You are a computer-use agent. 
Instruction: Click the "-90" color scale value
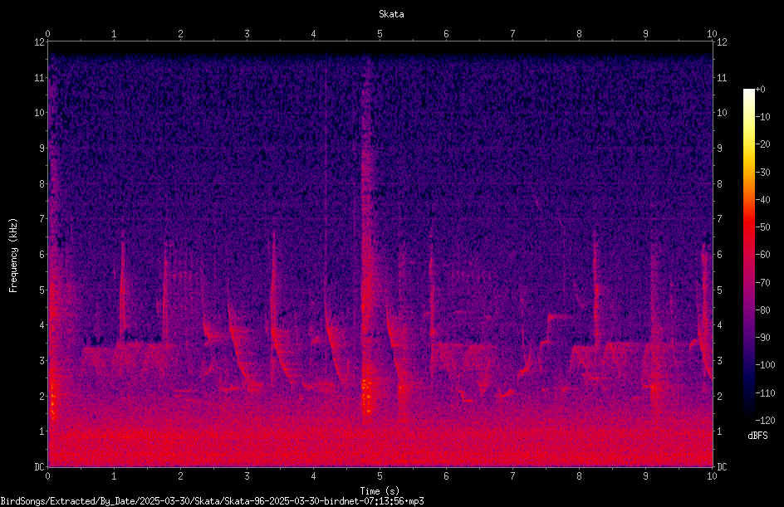pyautogui.click(x=762, y=338)
